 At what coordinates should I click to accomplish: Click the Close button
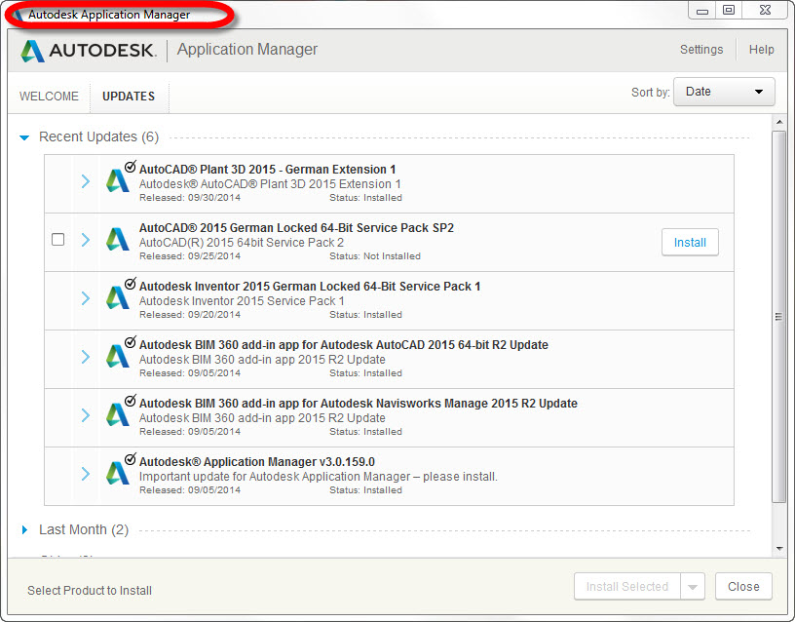(743, 587)
